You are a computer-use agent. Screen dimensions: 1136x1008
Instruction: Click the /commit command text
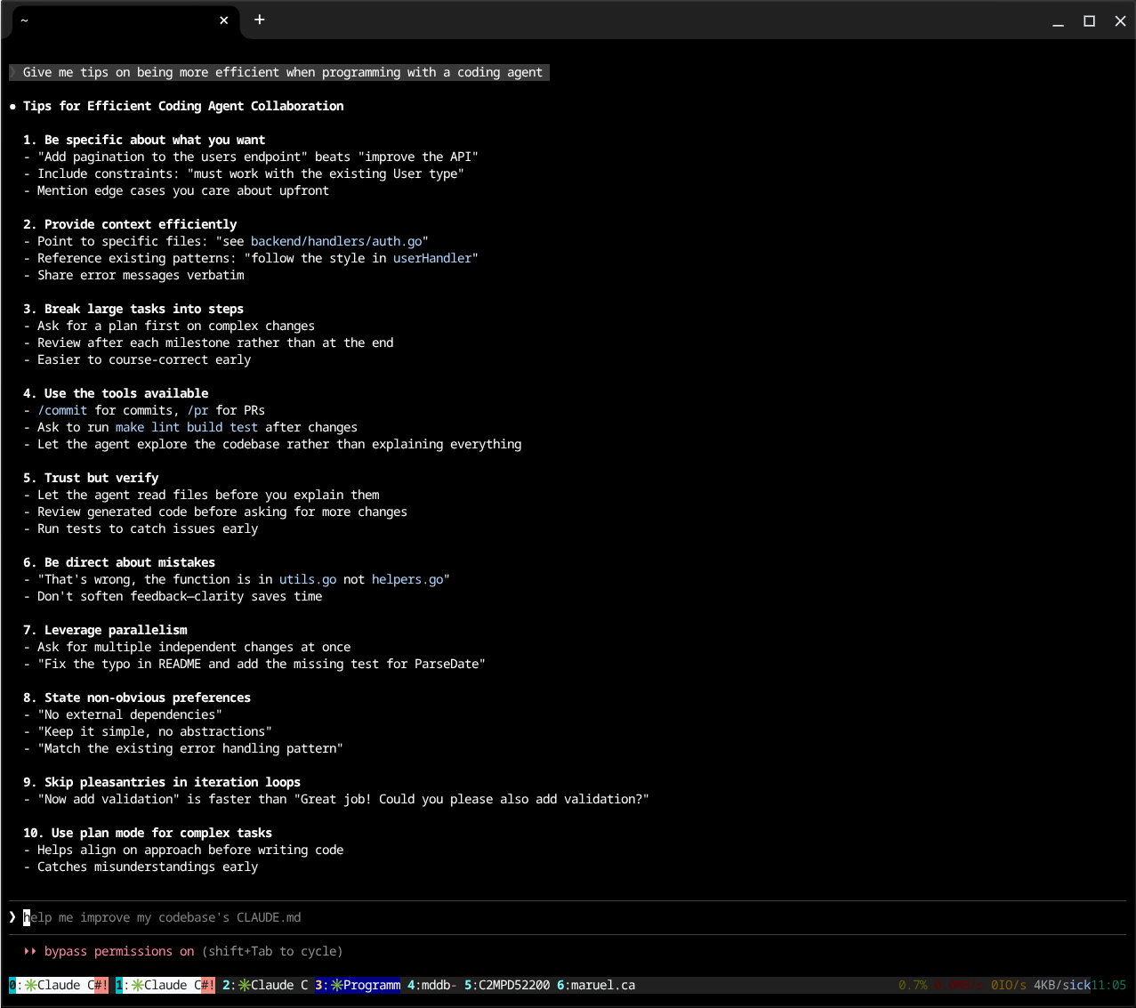62,410
